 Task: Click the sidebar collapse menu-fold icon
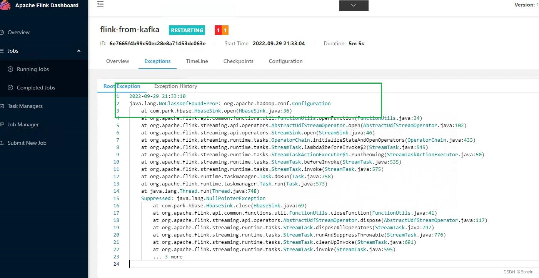click(100, 4)
